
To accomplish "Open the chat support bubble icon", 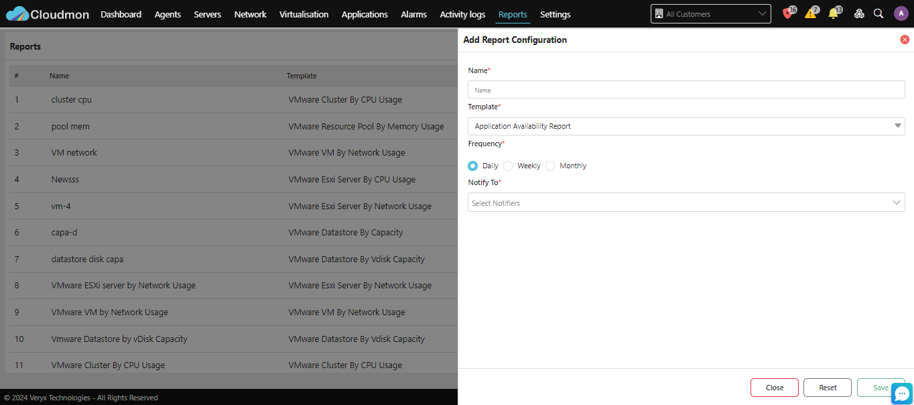I will coord(902,394).
